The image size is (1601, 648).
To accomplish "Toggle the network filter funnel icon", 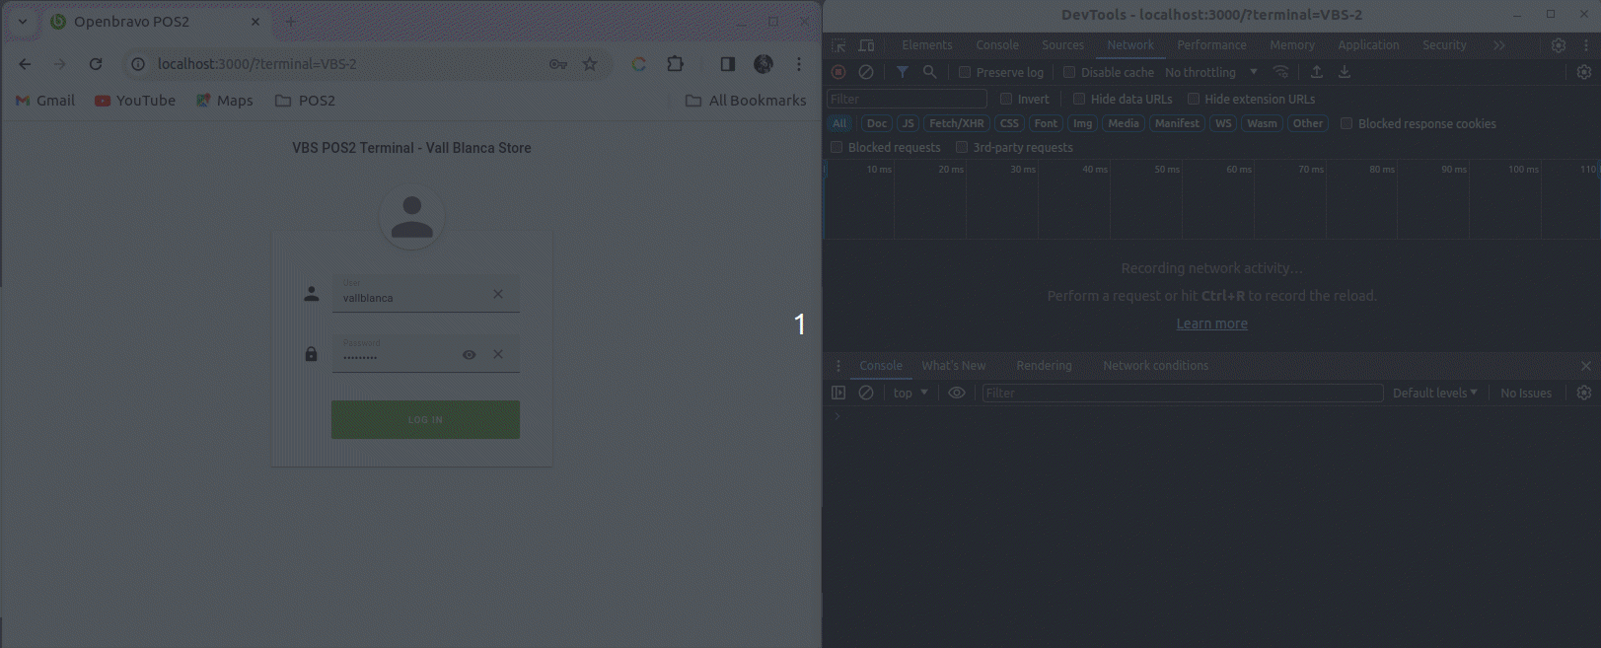I will (902, 72).
